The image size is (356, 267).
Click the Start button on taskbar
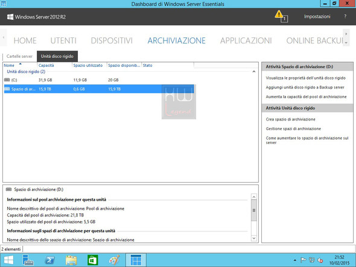8,260
